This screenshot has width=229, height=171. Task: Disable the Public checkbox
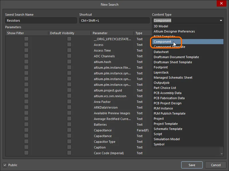click(x=5, y=165)
